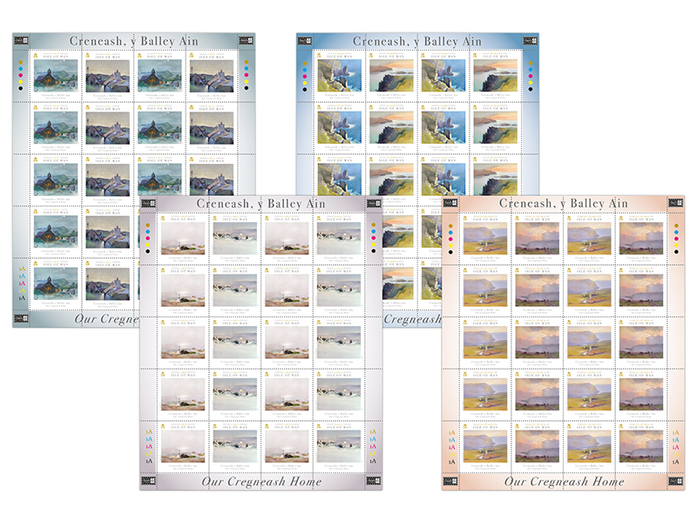
Task: Open the fourth stamp in grey-green sheet's top row
Action: pyautogui.click(x=212, y=76)
